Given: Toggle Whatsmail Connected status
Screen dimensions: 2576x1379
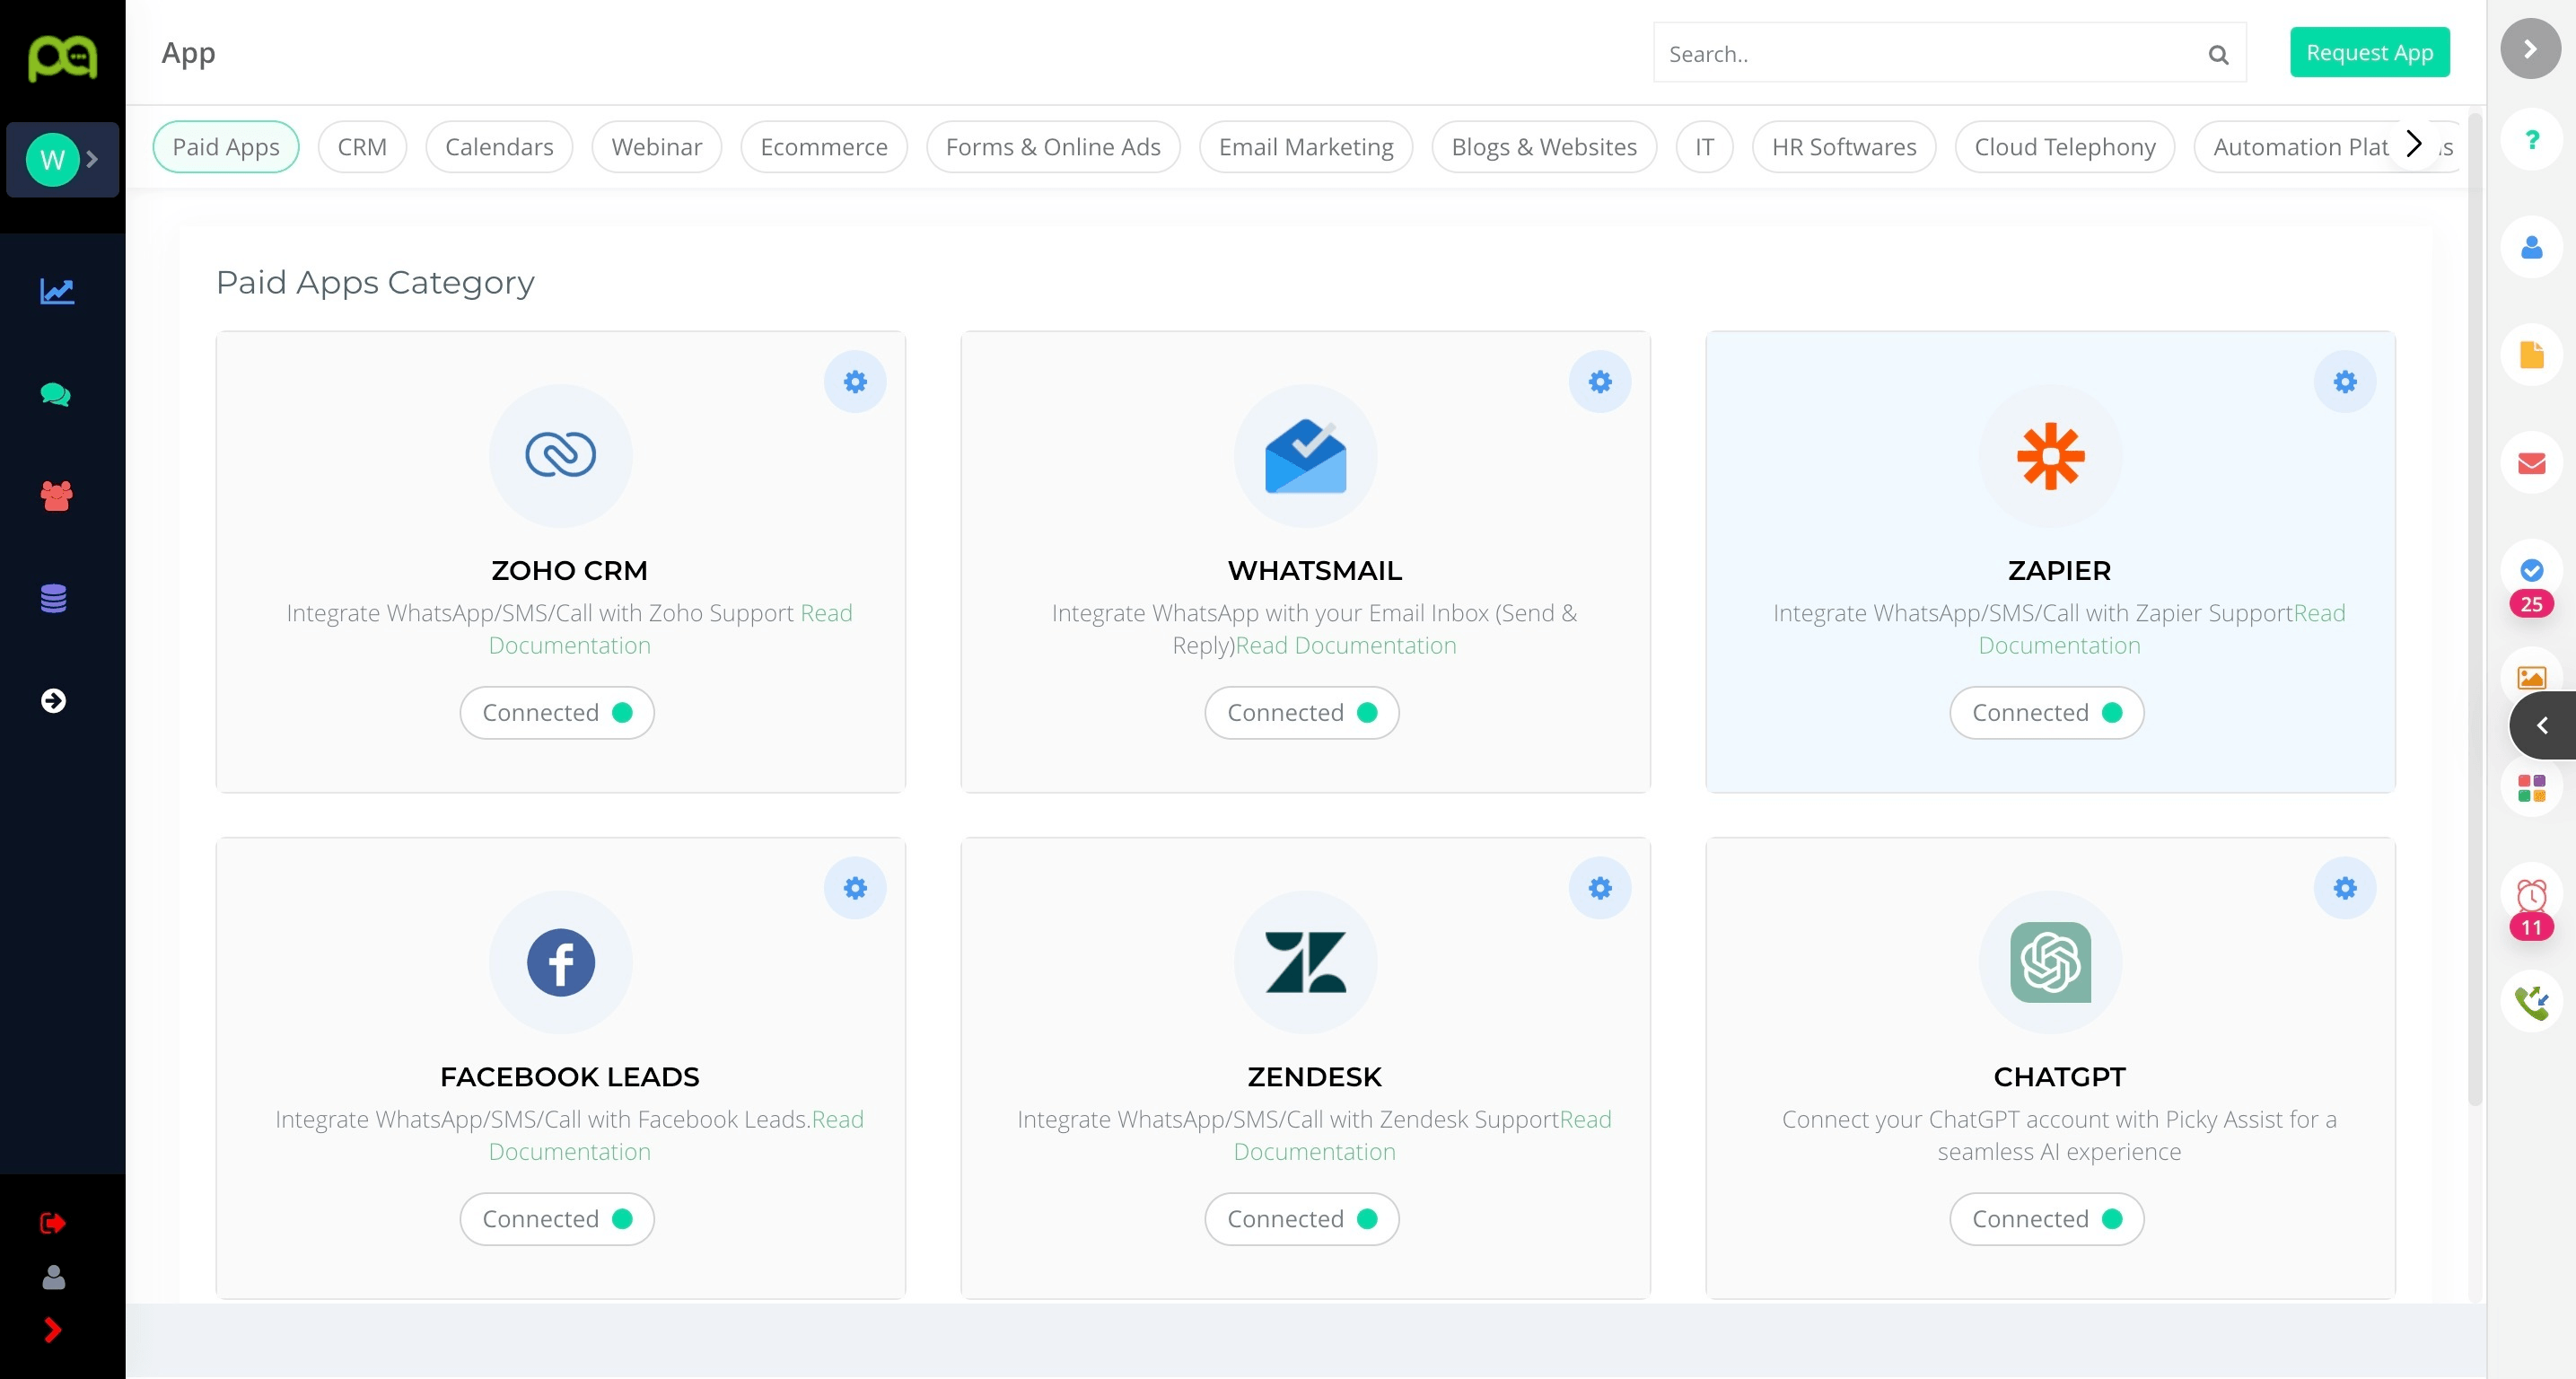Looking at the screenshot, I should [x=1302, y=712].
